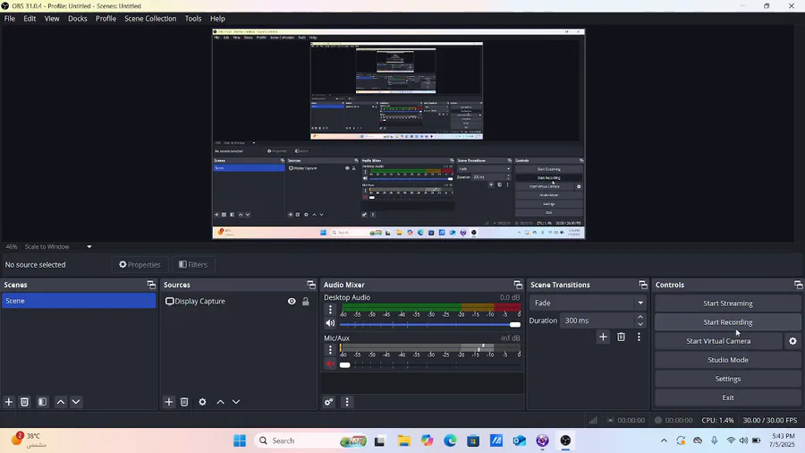This screenshot has height=453, width=805.
Task: Move source up arrow in Sources panel
Action: [x=220, y=402]
